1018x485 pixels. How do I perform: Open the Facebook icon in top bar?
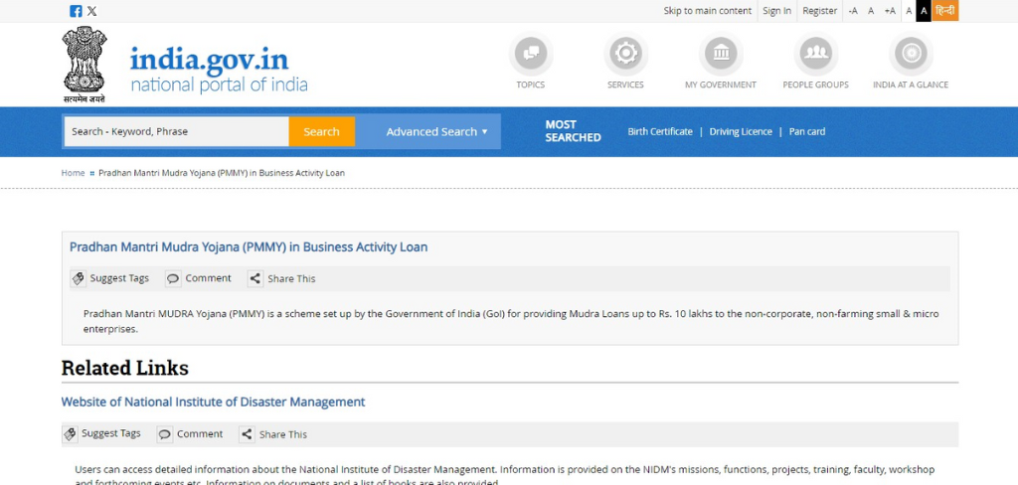76,11
